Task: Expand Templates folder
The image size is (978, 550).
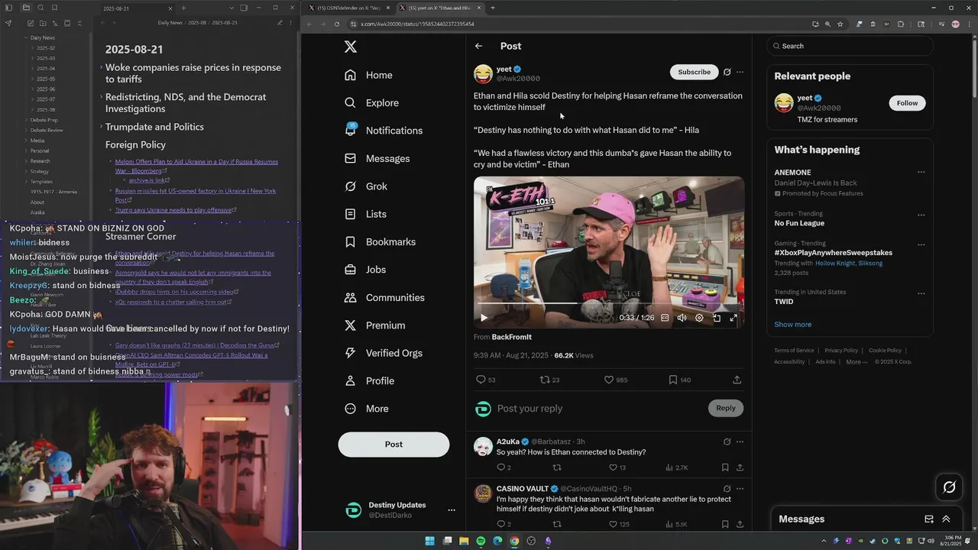Action: (x=25, y=182)
